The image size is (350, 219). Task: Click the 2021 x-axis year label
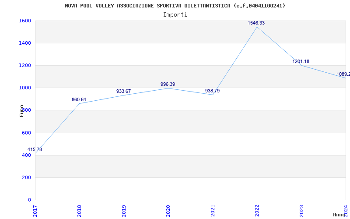[x=213, y=211]
